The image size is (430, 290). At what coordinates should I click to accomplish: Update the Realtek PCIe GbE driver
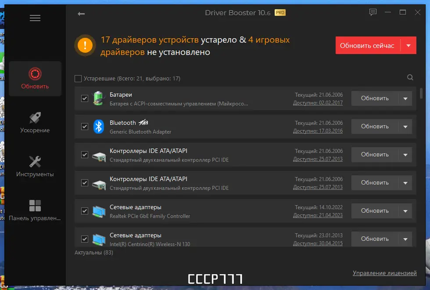click(375, 211)
